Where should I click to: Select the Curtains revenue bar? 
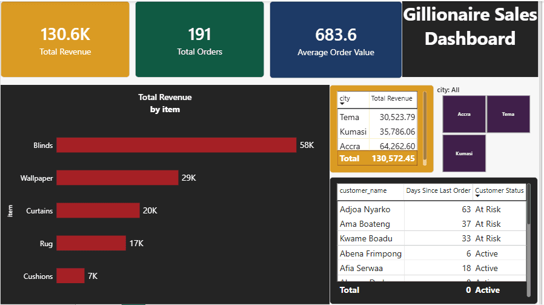point(98,210)
